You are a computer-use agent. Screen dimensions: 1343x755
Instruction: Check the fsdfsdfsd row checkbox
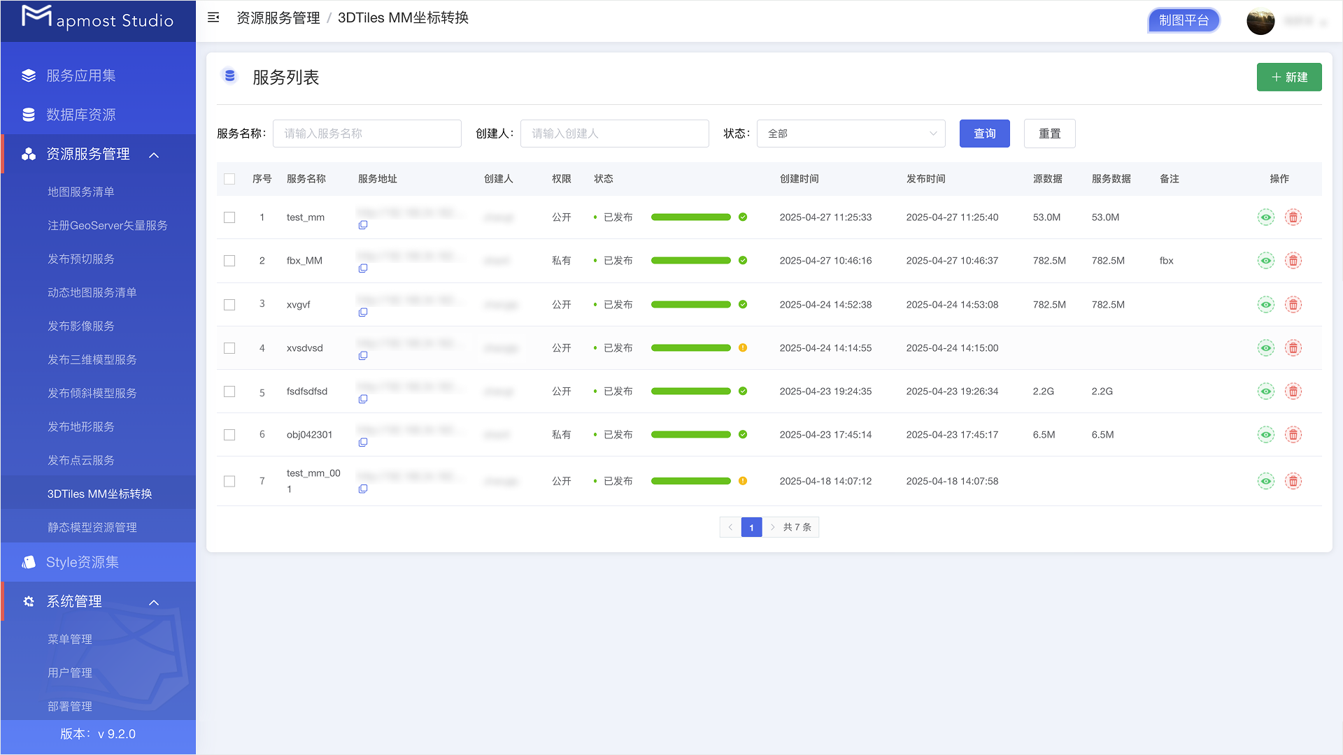coord(229,391)
